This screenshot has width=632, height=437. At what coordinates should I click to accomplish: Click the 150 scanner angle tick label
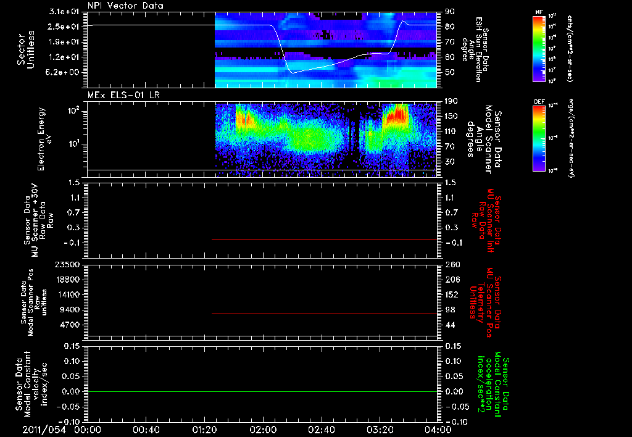pyautogui.click(x=451, y=117)
